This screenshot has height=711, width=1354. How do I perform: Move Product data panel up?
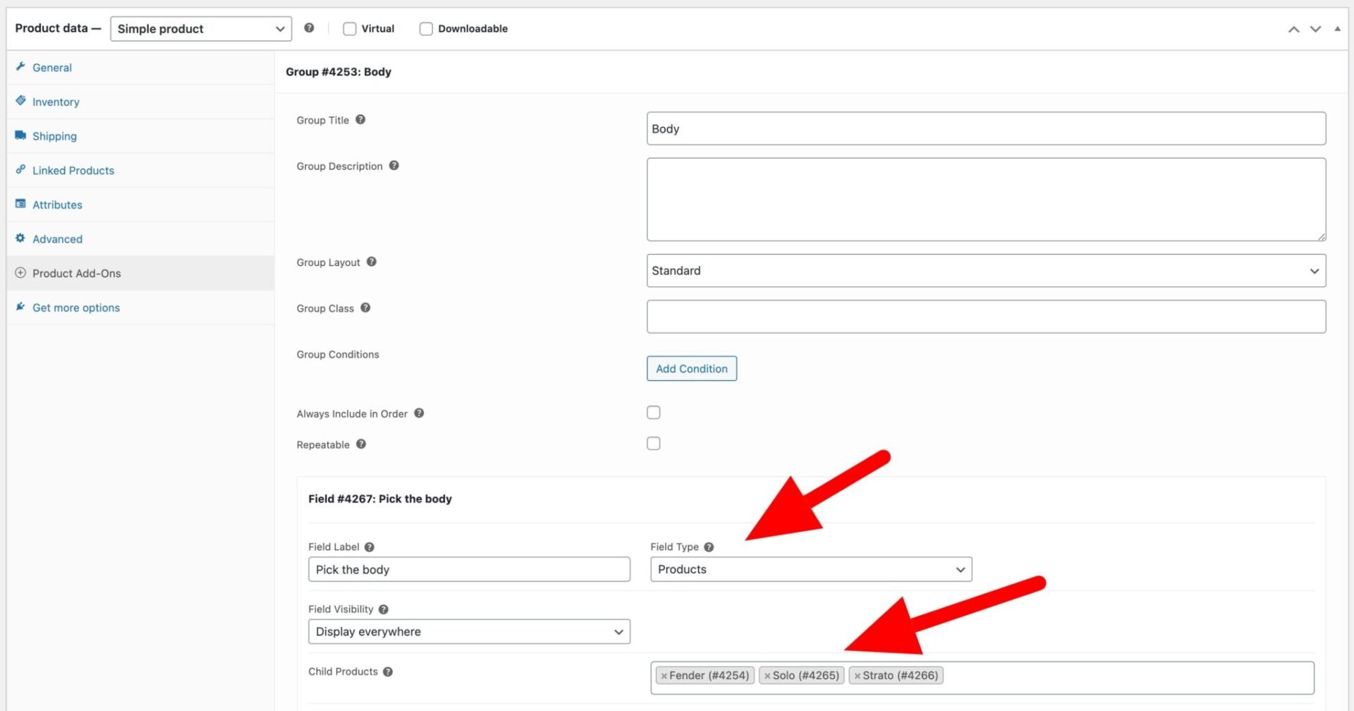click(1294, 29)
